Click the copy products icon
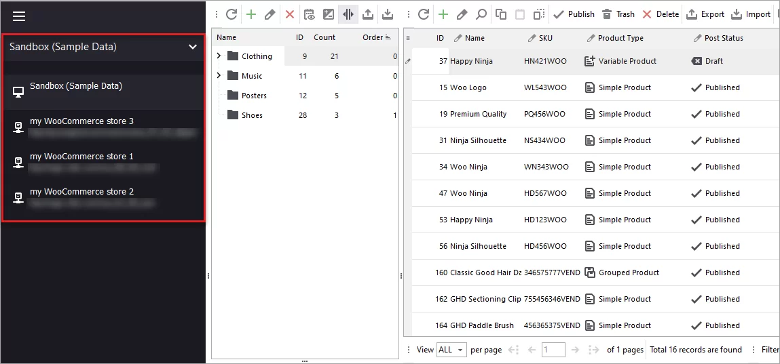780x364 pixels. point(501,14)
